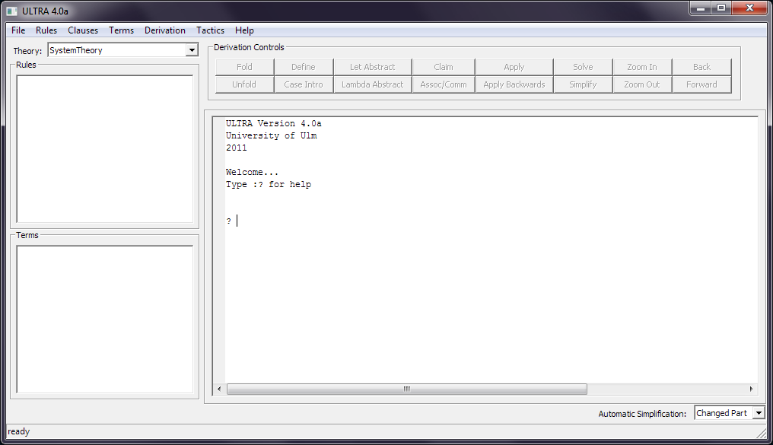Click the 'ready' status bar text
Viewport: 773px width, 445px height.
[x=19, y=431]
